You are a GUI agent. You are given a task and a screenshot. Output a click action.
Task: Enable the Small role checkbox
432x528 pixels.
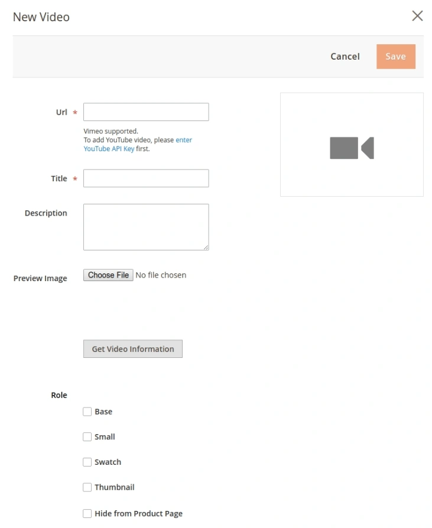tap(87, 437)
